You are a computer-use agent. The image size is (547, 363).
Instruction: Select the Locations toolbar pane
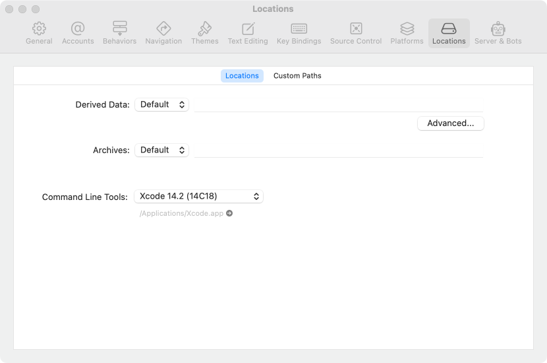tap(449, 33)
